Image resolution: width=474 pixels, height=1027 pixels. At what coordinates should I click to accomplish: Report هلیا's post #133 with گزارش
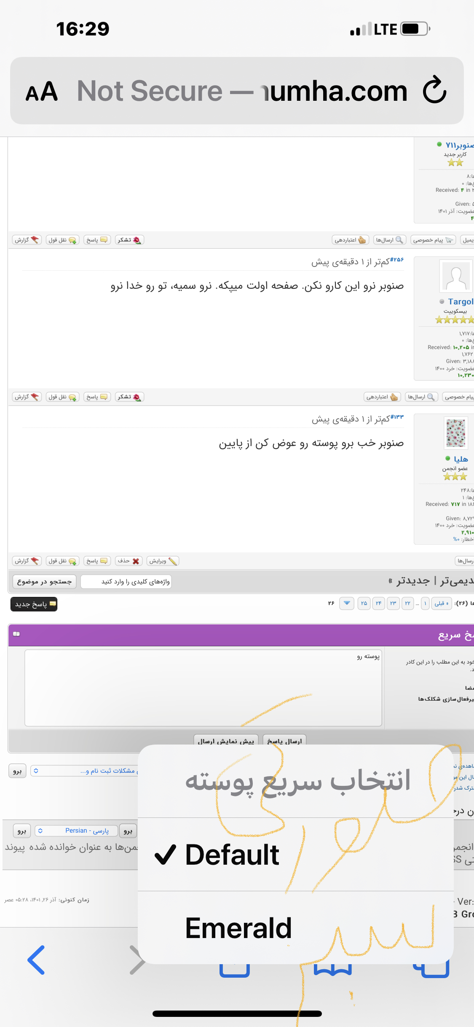(27, 561)
